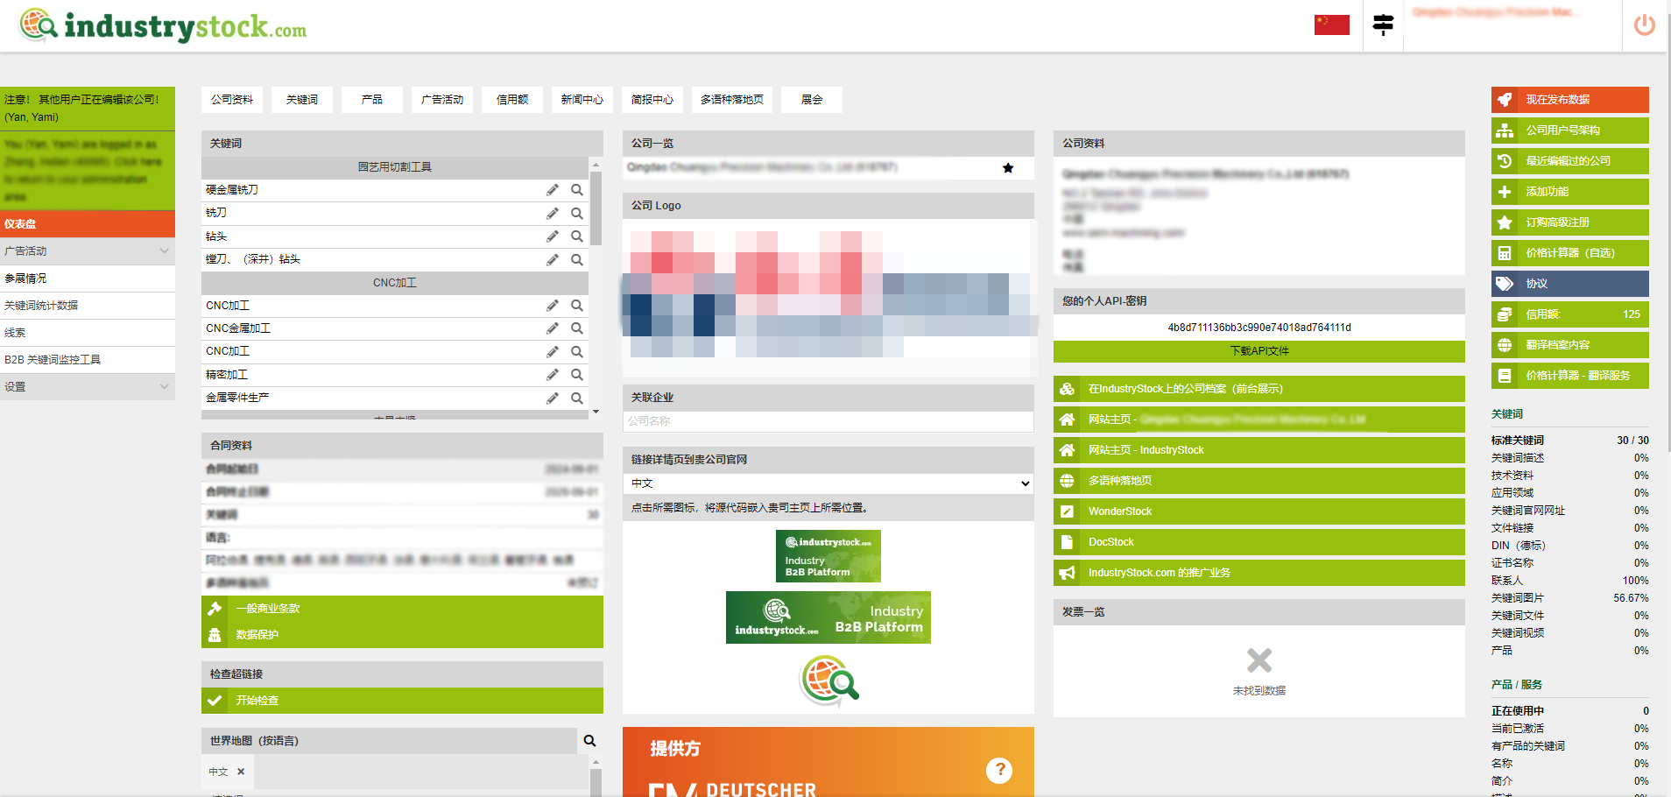Click the power logout icon
Screen dimensions: 1671x797
[1644, 25]
